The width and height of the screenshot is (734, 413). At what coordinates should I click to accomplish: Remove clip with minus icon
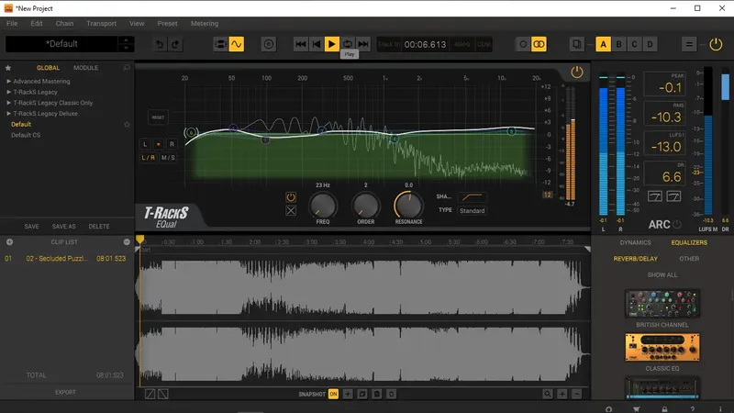[x=127, y=242]
